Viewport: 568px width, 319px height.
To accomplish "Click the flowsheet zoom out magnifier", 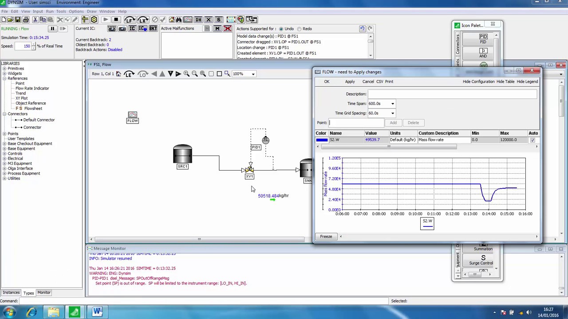I will pos(194,74).
